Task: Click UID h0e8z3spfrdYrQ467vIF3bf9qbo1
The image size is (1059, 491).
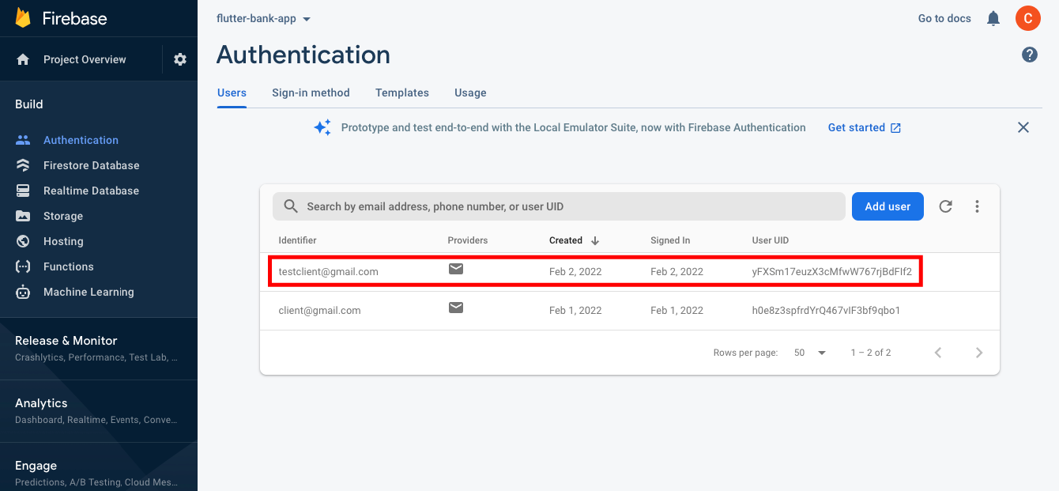Action: [x=826, y=310]
